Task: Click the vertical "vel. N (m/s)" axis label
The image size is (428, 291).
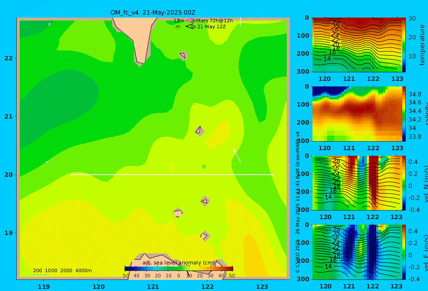Action: click(426, 184)
